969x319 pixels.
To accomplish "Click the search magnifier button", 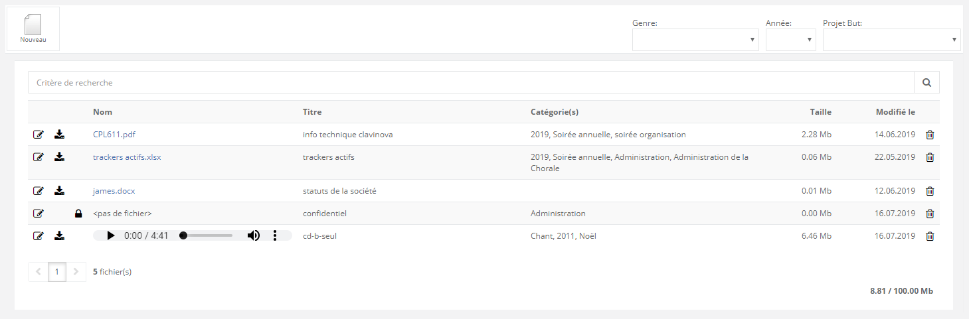I will 926,83.
